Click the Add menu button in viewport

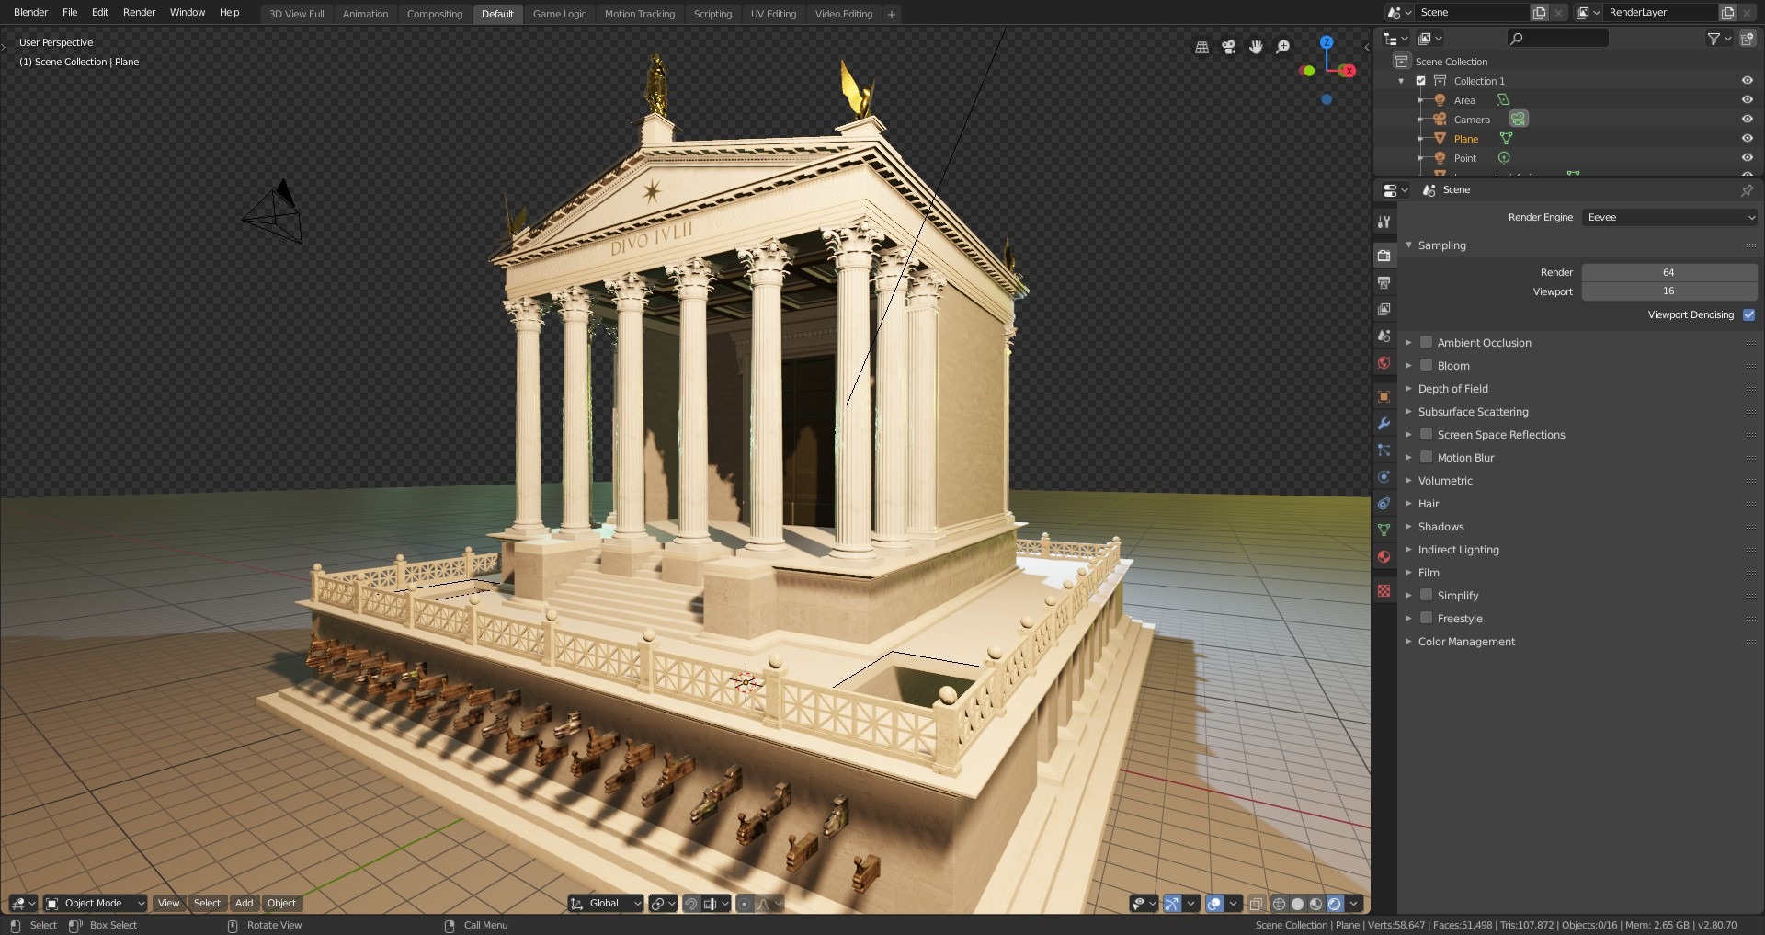244,904
